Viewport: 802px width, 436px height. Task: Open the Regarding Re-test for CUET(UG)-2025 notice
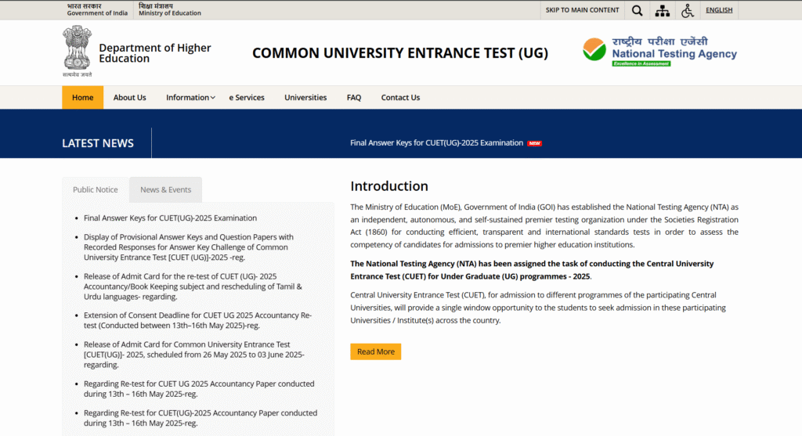click(200, 418)
